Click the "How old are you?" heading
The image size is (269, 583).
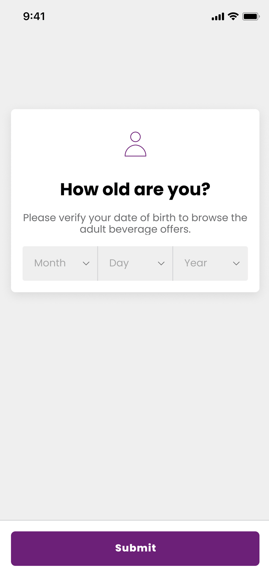135,190
